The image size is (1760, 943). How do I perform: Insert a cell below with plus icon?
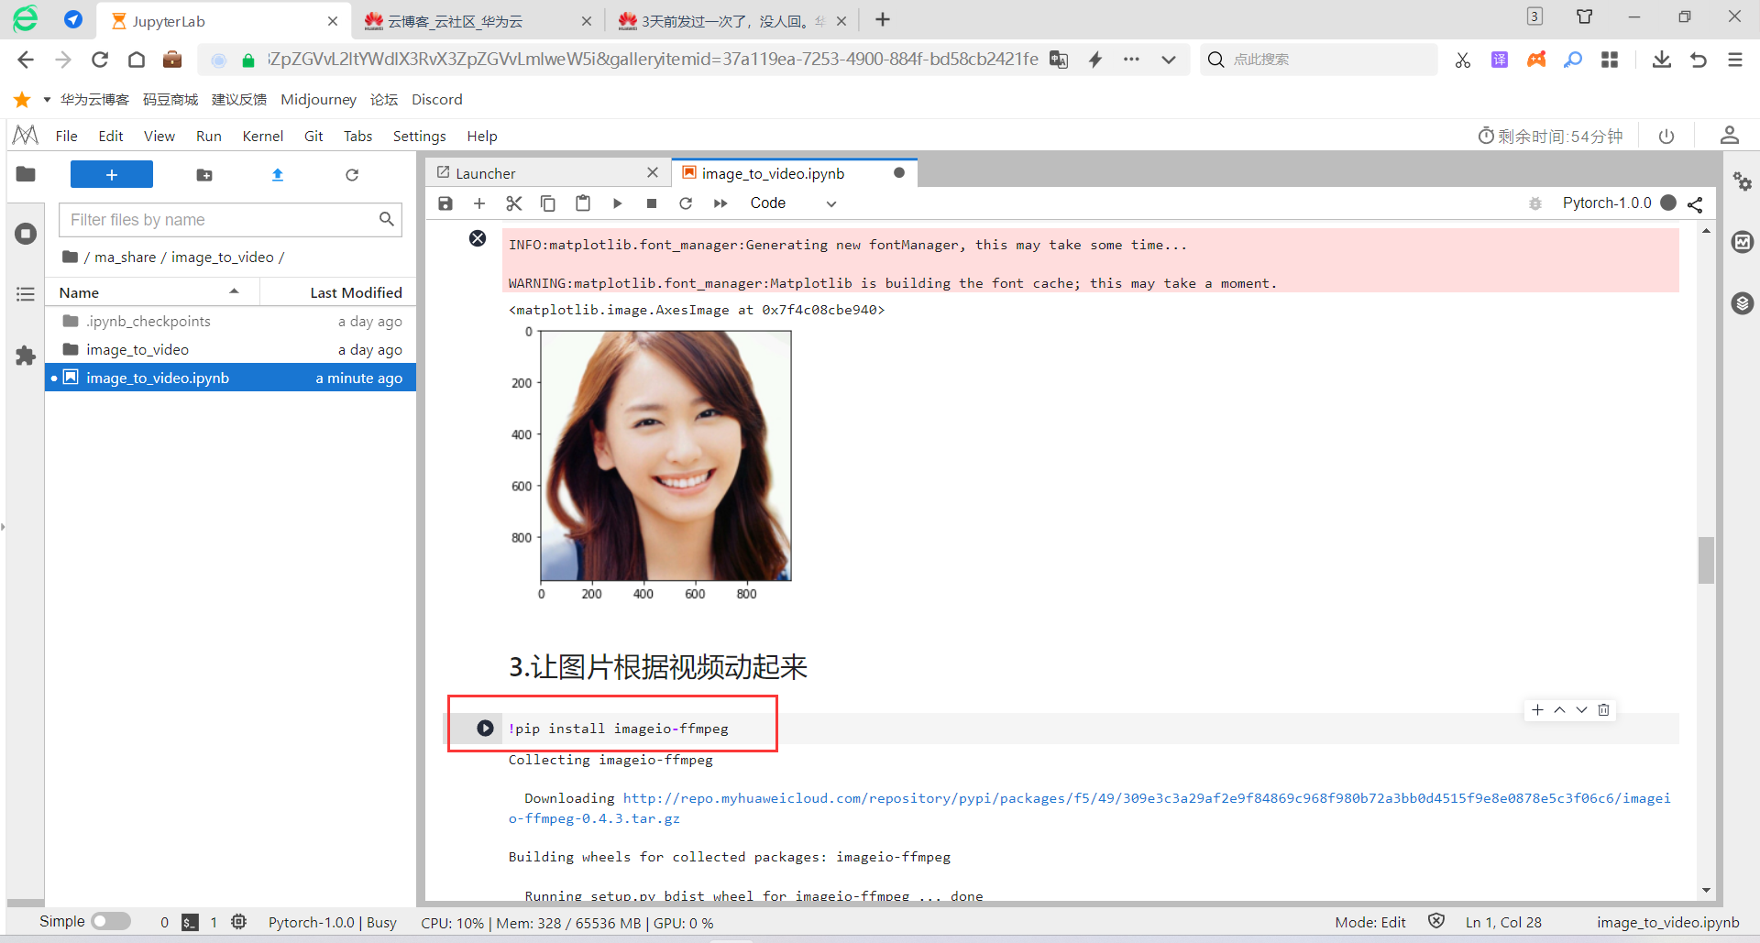(x=479, y=203)
